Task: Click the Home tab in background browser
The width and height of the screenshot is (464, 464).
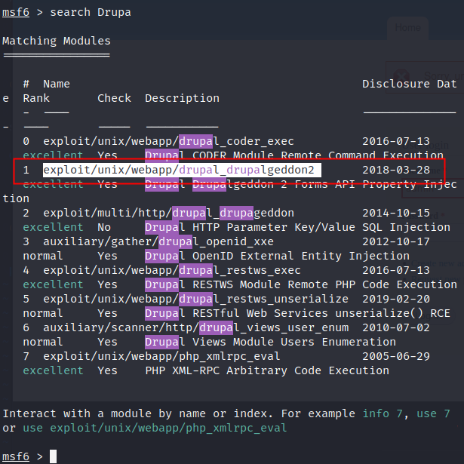Action: point(407,27)
